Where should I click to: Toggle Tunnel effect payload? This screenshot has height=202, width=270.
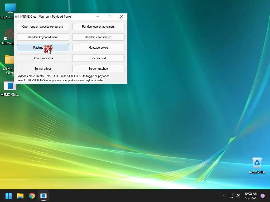point(43,69)
